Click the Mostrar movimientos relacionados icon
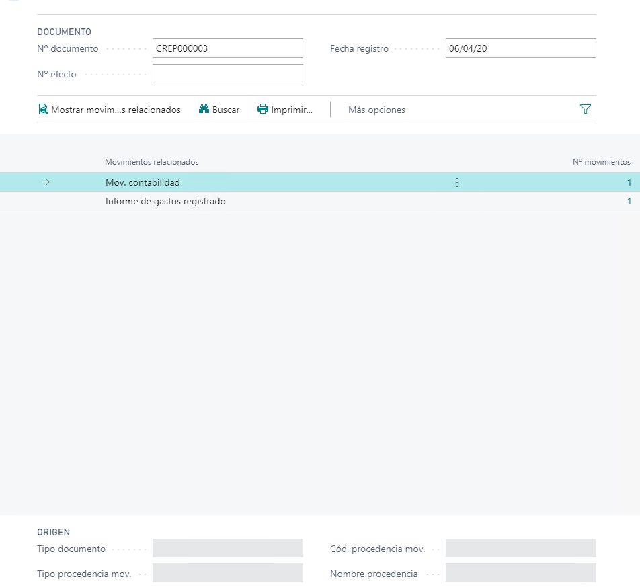The width and height of the screenshot is (640, 587). [x=42, y=109]
